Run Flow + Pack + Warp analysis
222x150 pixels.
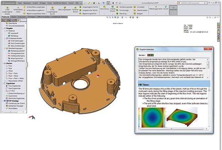click(15, 78)
